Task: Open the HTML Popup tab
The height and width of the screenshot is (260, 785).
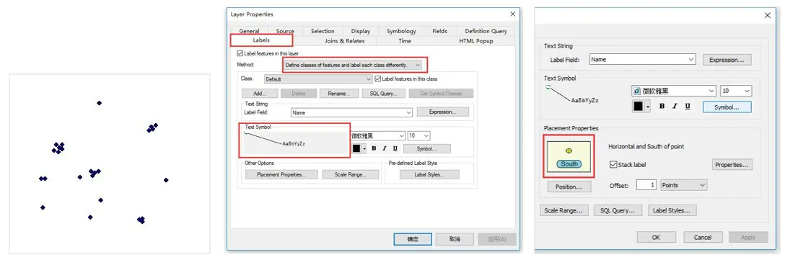Action: 475,41
